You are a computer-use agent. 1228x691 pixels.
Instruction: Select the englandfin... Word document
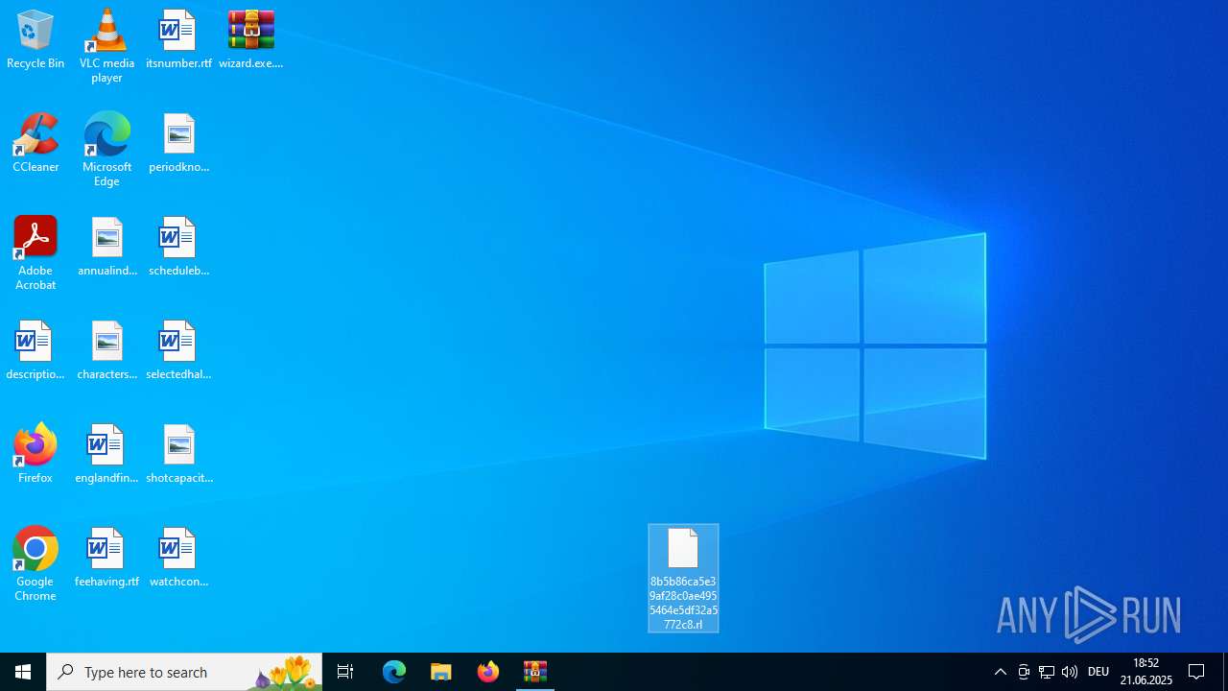click(106, 455)
